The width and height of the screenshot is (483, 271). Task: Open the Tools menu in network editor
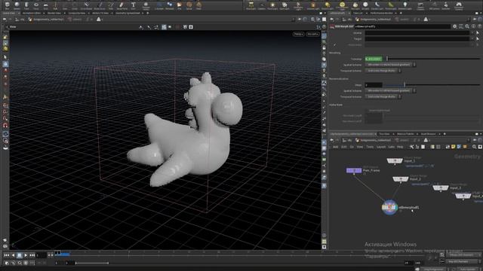point(370,148)
